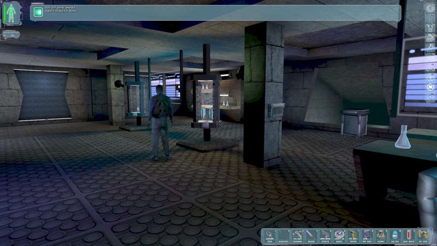
Task: Activate the crosshair targeting augmentation icon
Action: click(x=430, y=28)
